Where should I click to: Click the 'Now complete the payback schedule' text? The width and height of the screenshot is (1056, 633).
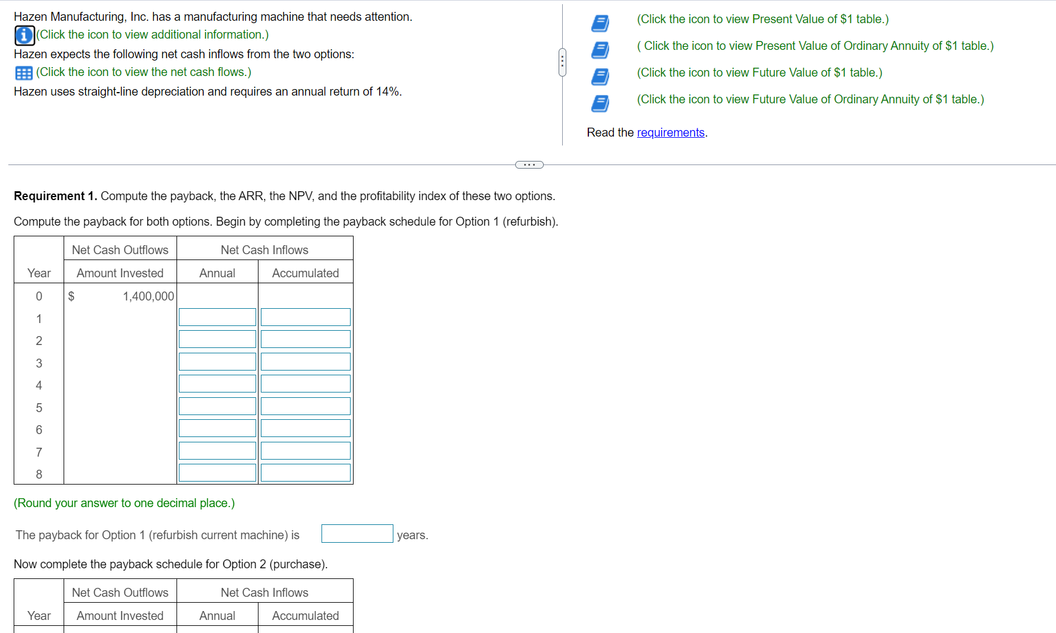[171, 564]
